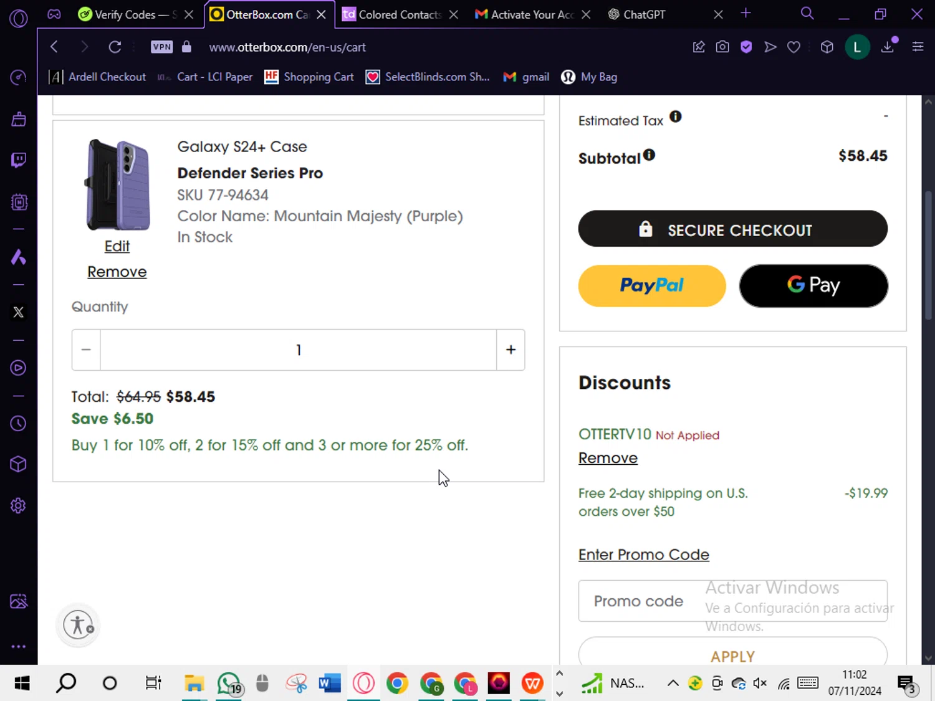Show hidden system tray icons
This screenshot has height=701, width=935.
[673, 683]
